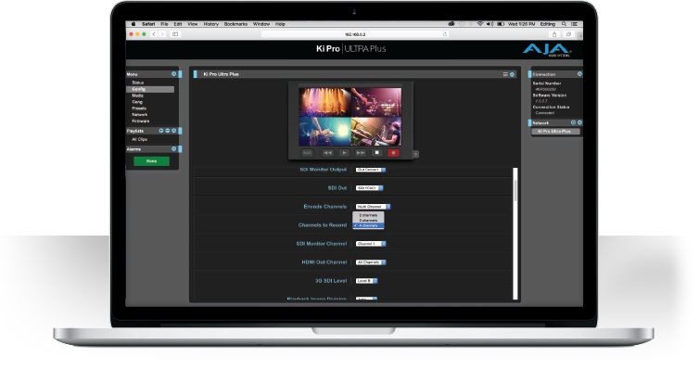The width and height of the screenshot is (699, 370).
Task: Click the fast forward transport button
Action: click(361, 153)
